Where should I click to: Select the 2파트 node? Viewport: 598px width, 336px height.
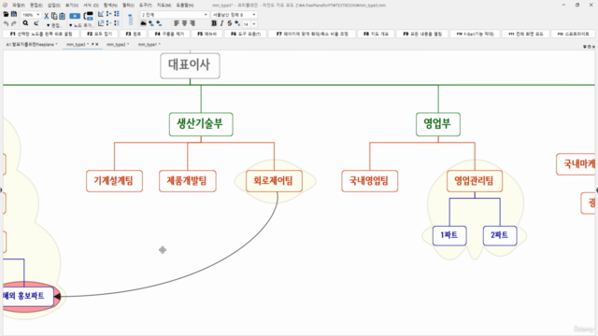pos(500,235)
